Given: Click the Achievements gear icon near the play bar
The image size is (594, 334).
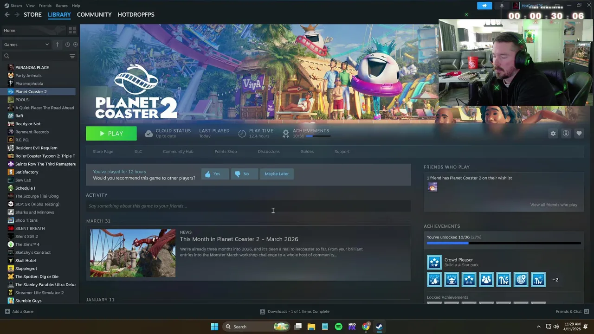Looking at the screenshot, I should coord(286,134).
